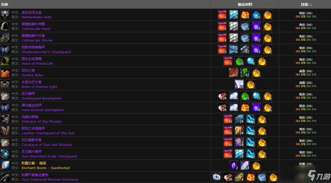
Task: Click the green x20 primal reagent for Hood of Primal Life
Action: coord(239,61)
